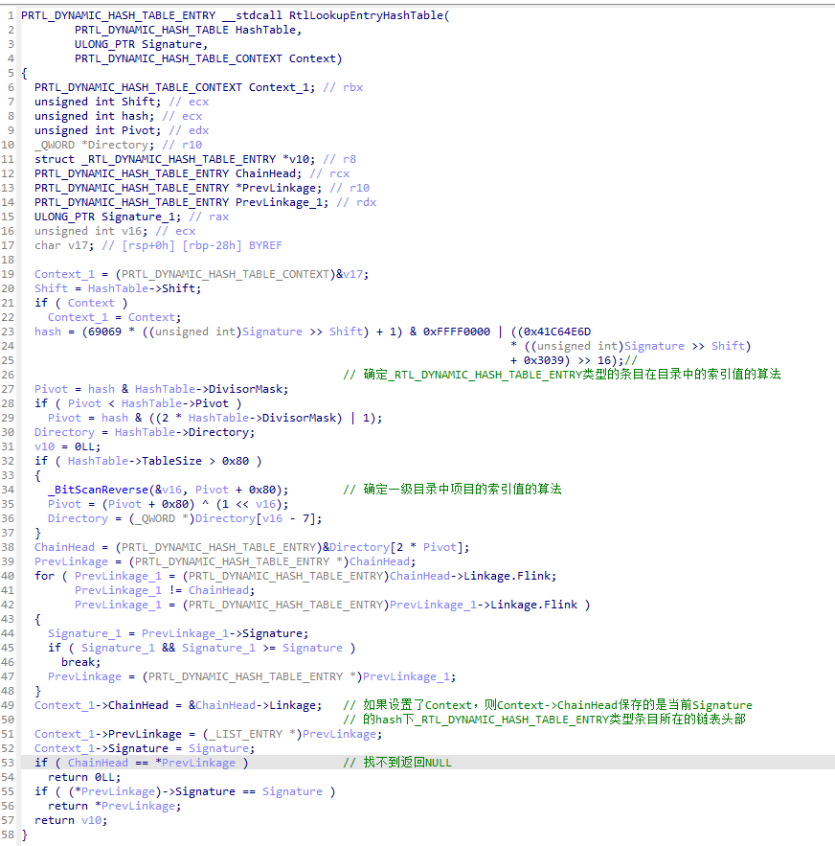Click HashTable->Directory on line 30

[181, 432]
